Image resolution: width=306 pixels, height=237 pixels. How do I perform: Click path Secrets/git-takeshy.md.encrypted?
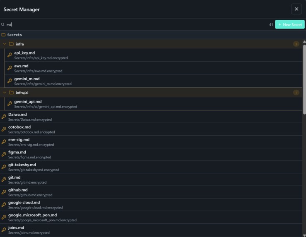[x=34, y=170]
